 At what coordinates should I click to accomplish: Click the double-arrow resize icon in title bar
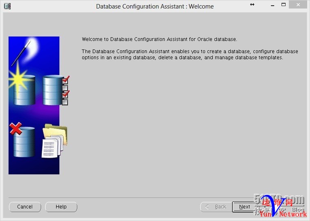click(252, 4)
